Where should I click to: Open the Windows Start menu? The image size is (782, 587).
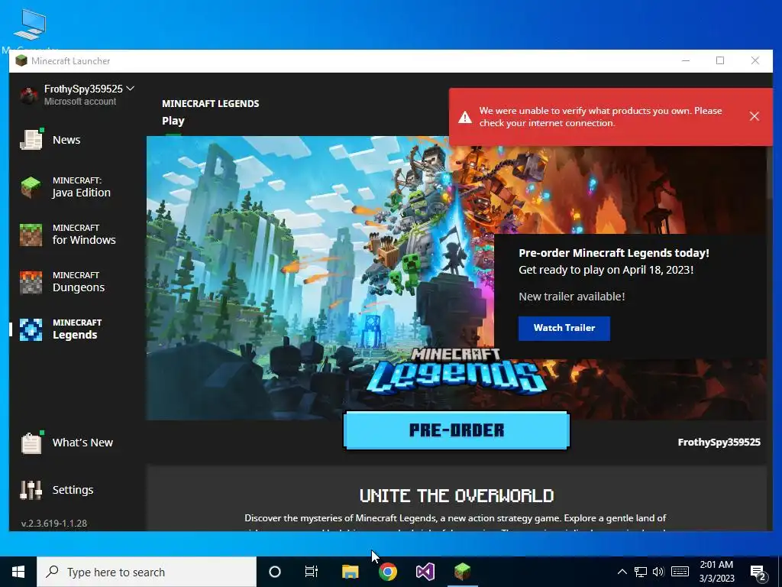click(18, 572)
